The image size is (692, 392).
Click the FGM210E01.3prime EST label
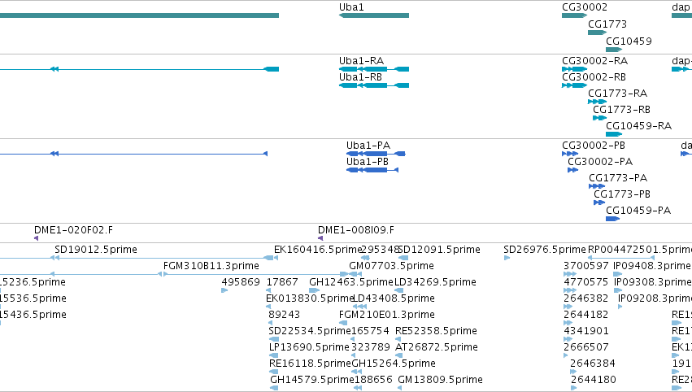click(386, 315)
